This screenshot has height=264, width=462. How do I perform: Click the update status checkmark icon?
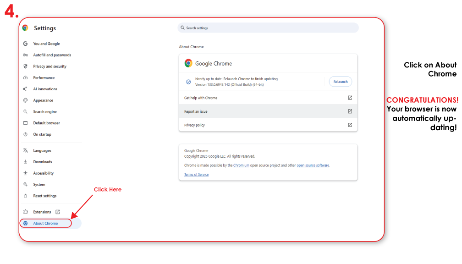(188, 82)
